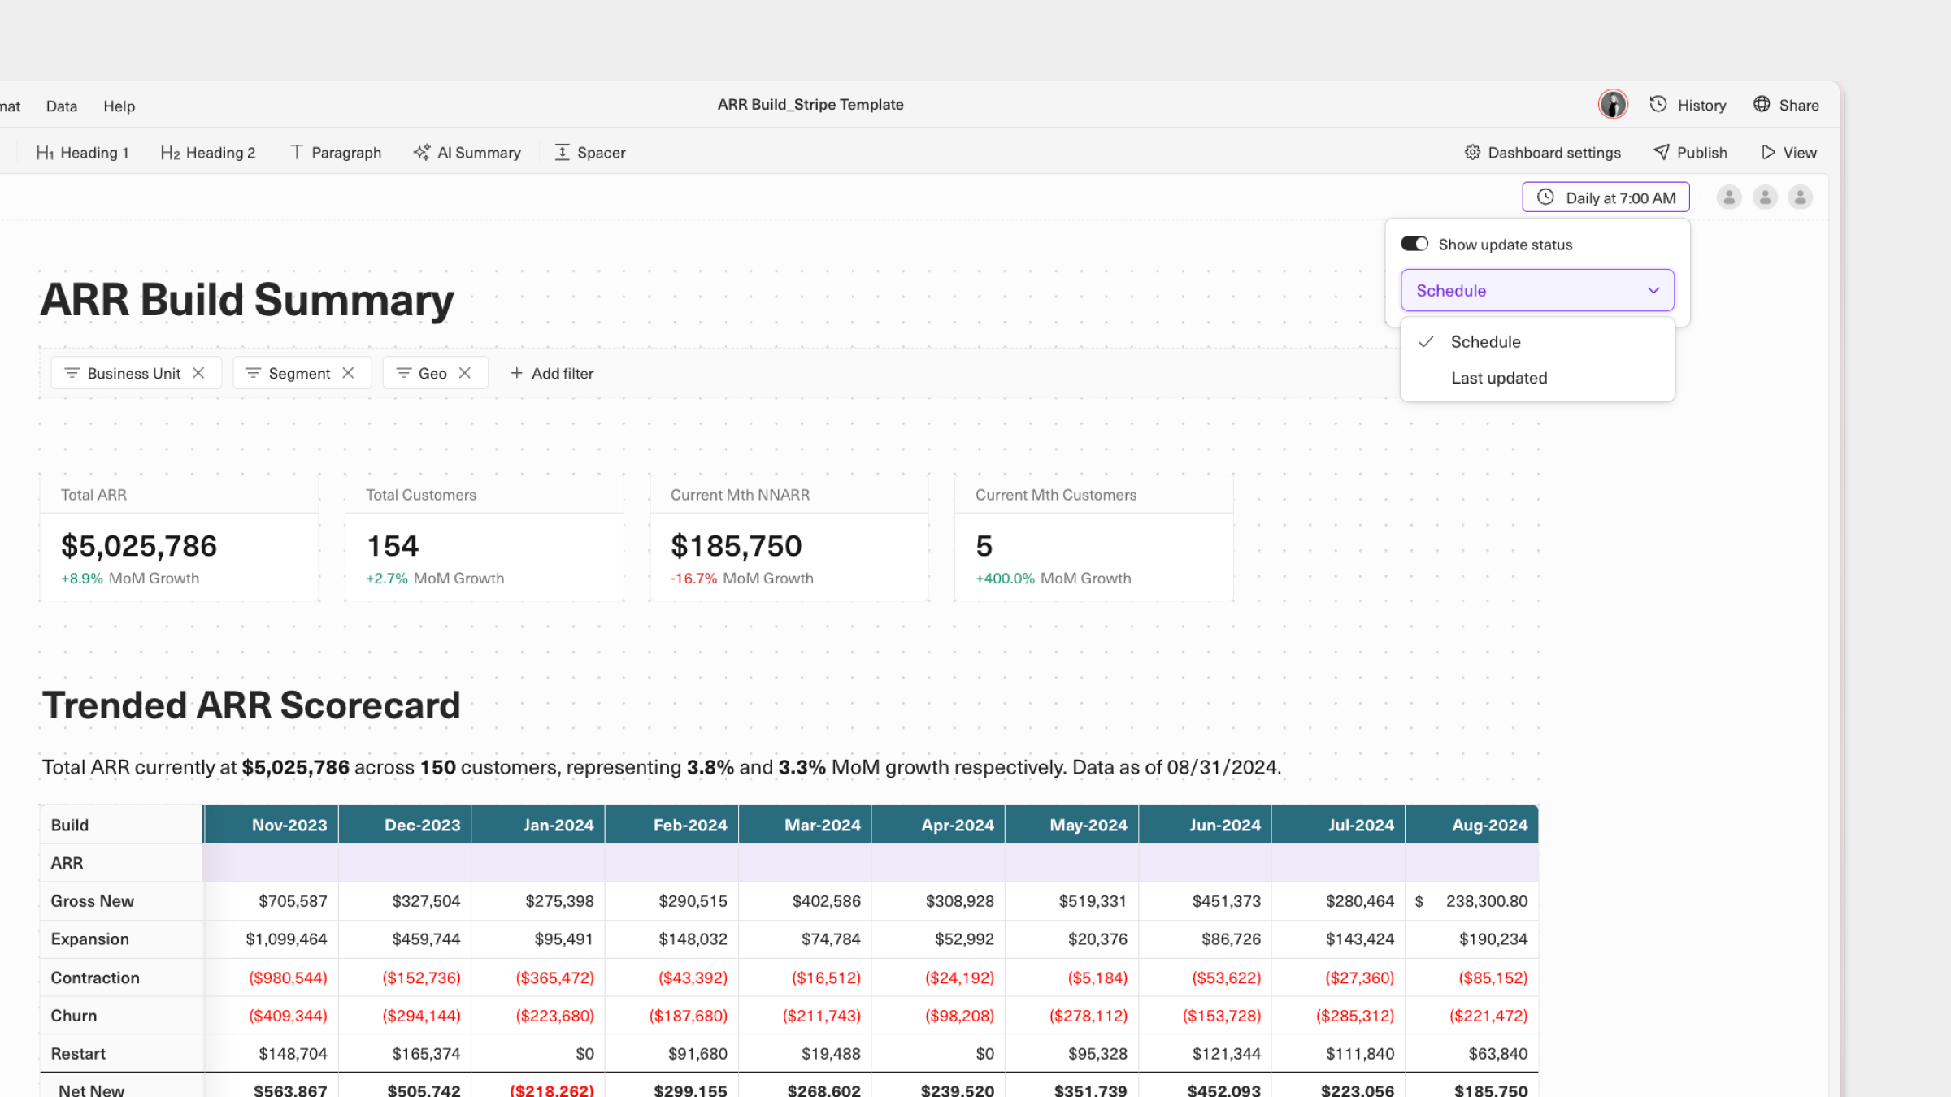Click the Total ARR metric card

click(x=179, y=539)
